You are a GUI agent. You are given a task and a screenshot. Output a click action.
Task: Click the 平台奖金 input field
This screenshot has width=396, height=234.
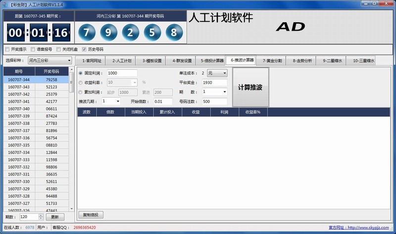coord(214,82)
